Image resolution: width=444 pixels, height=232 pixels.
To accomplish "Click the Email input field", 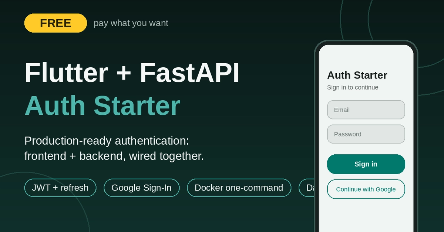I will (x=366, y=110).
